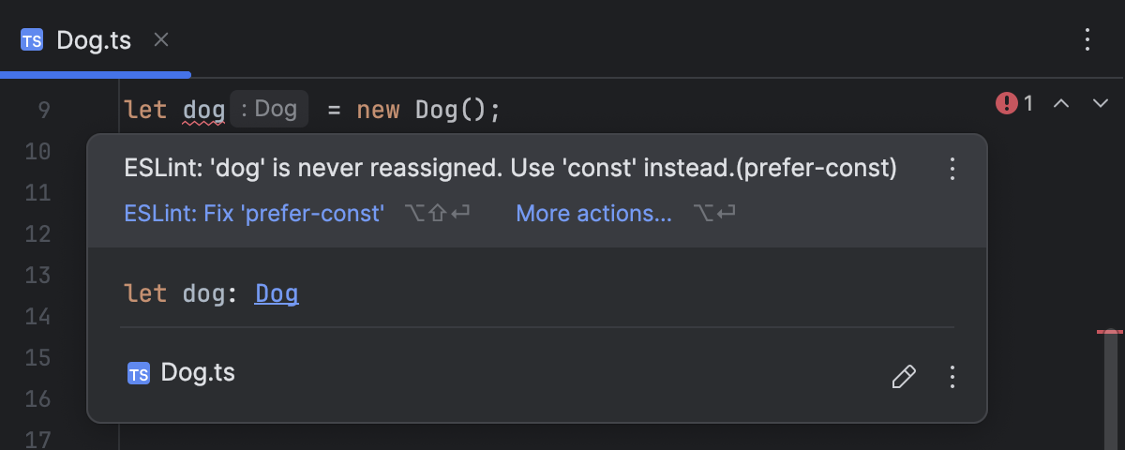Image resolution: width=1125 pixels, height=450 pixels.
Task: Click the Dog() constructor call
Action: point(451,111)
